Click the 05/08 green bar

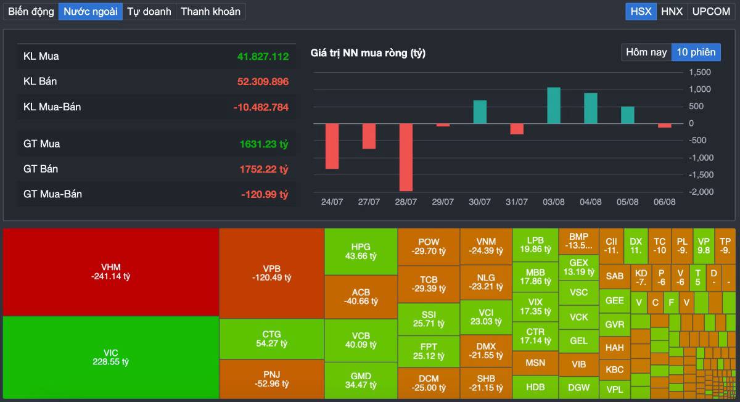[628, 115]
